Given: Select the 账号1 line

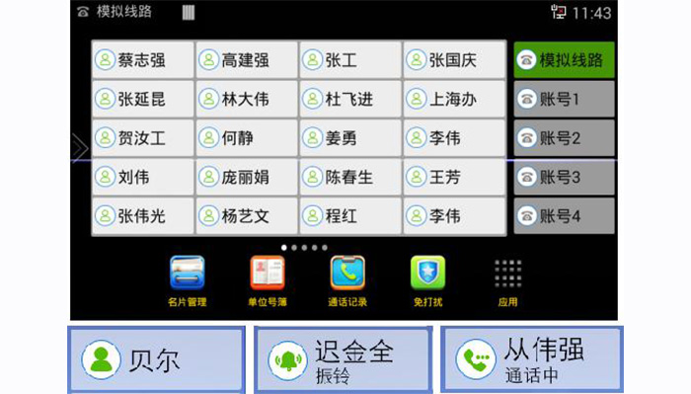Looking at the screenshot, I should click(564, 99).
